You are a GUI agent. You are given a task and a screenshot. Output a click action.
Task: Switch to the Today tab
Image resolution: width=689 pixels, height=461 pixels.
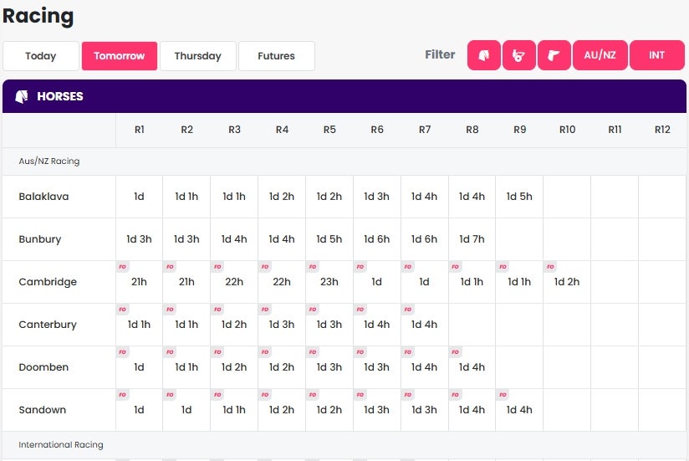[41, 56]
